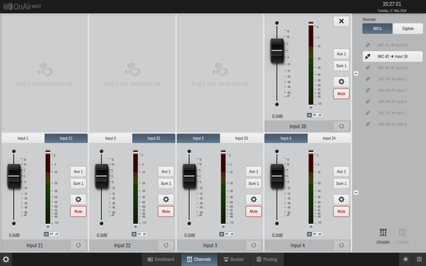This screenshot has height=266, width=426.
Task: Mute the Input 39 channel
Action: coord(341,94)
